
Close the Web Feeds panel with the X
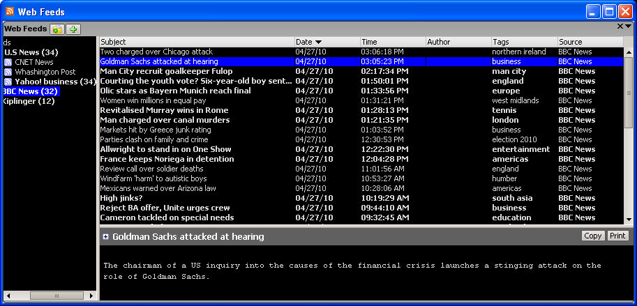[x=620, y=26]
